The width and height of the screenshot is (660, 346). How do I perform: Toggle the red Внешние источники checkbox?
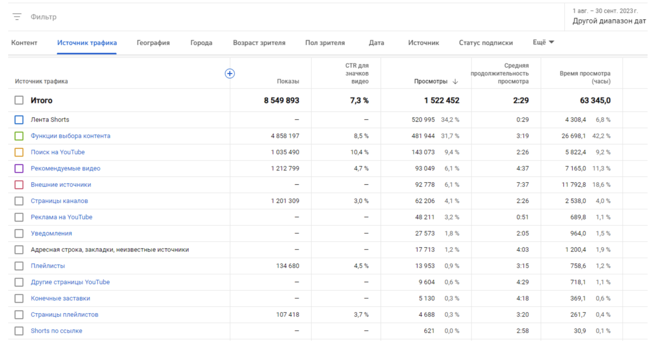(19, 185)
